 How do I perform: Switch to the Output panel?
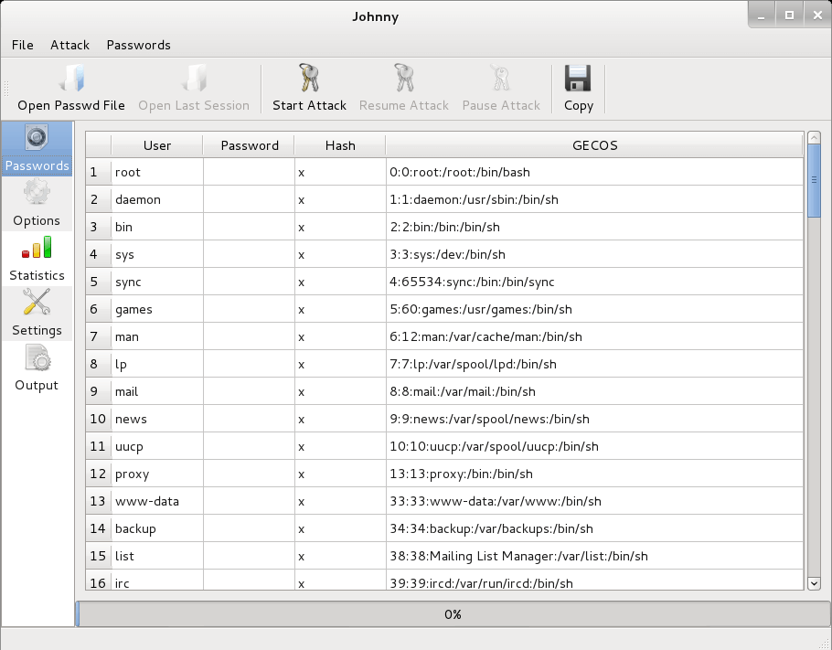tap(37, 368)
